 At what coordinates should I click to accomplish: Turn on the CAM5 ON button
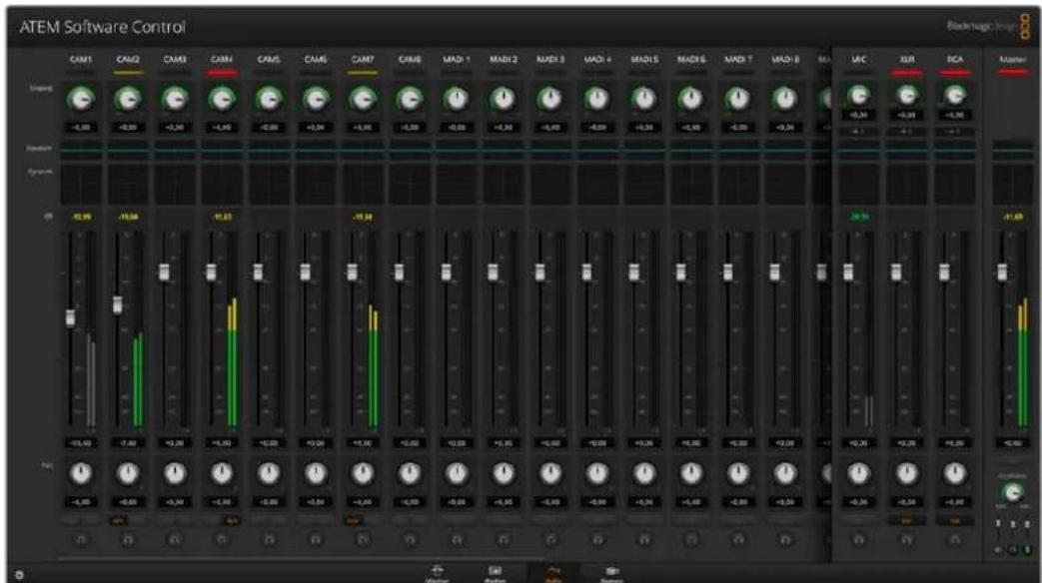pos(260,521)
